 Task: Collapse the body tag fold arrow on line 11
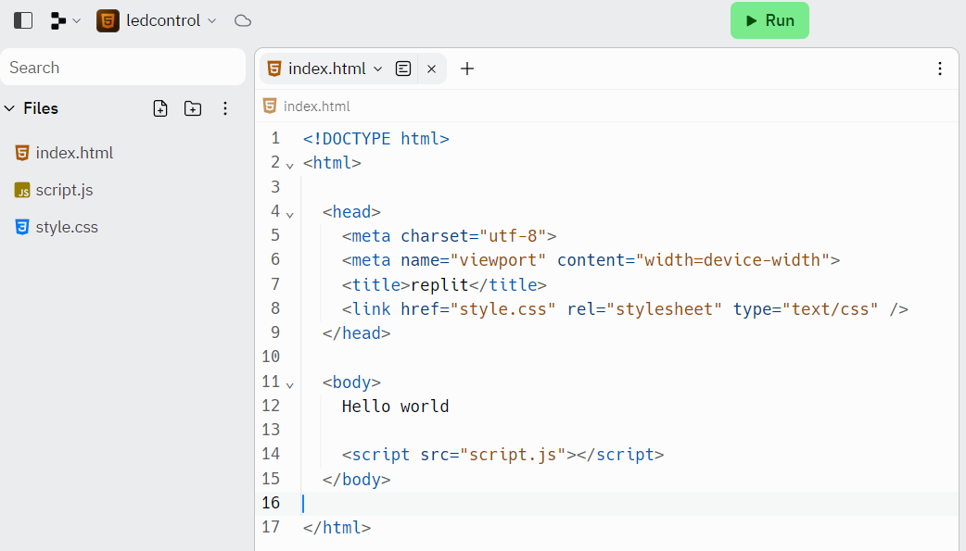pos(289,385)
